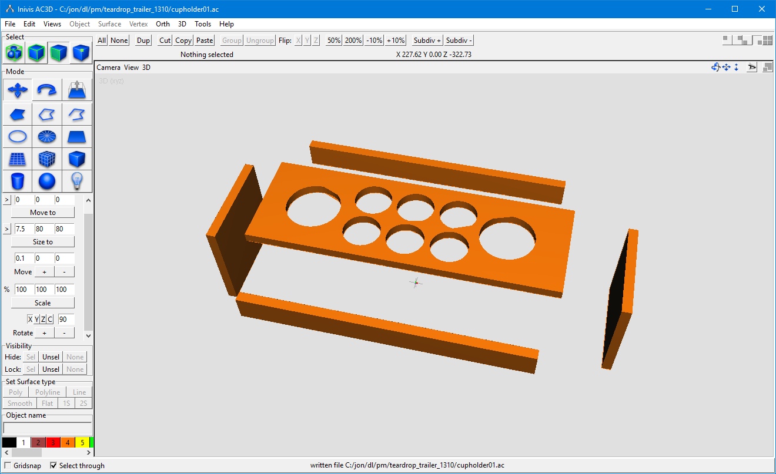Click the Move to button
Viewport: 776px width, 474px height.
click(43, 213)
